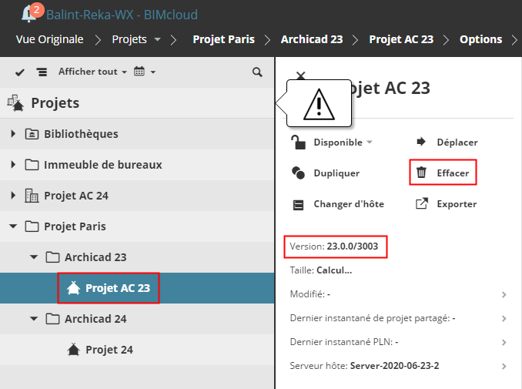This screenshot has width=522, height=389.
Task: Expand the Serveur hôte row chevron
Action: click(504, 366)
